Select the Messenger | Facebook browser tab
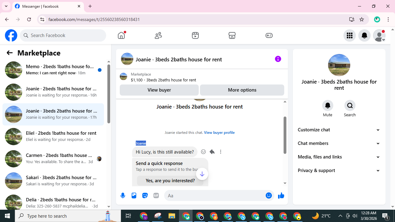 click(x=48, y=6)
